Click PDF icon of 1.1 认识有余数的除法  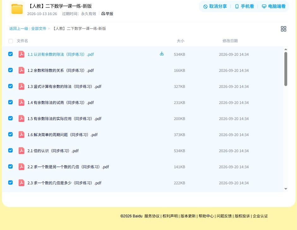pyautogui.click(x=21, y=54)
